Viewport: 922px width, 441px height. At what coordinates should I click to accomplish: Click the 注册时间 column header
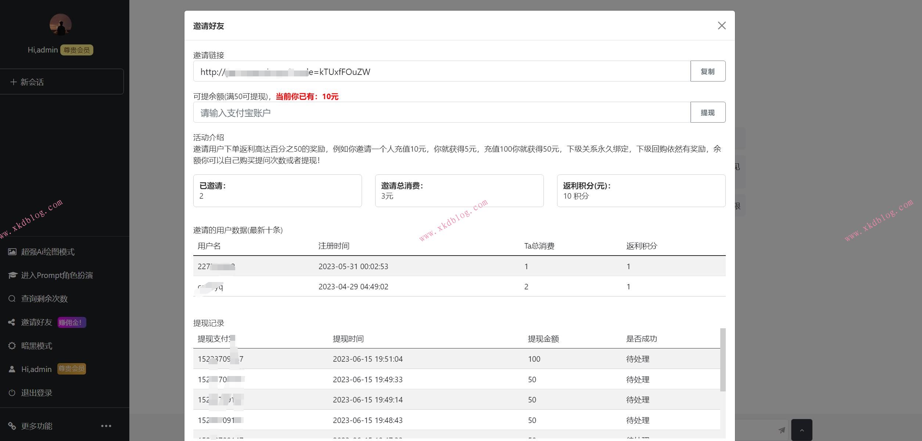[x=334, y=246]
